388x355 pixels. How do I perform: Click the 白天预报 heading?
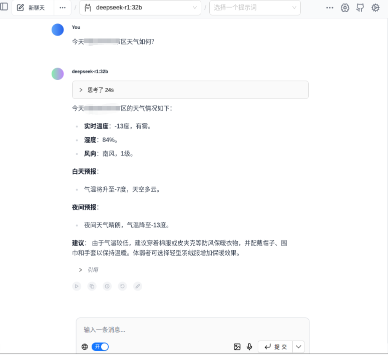(85, 171)
